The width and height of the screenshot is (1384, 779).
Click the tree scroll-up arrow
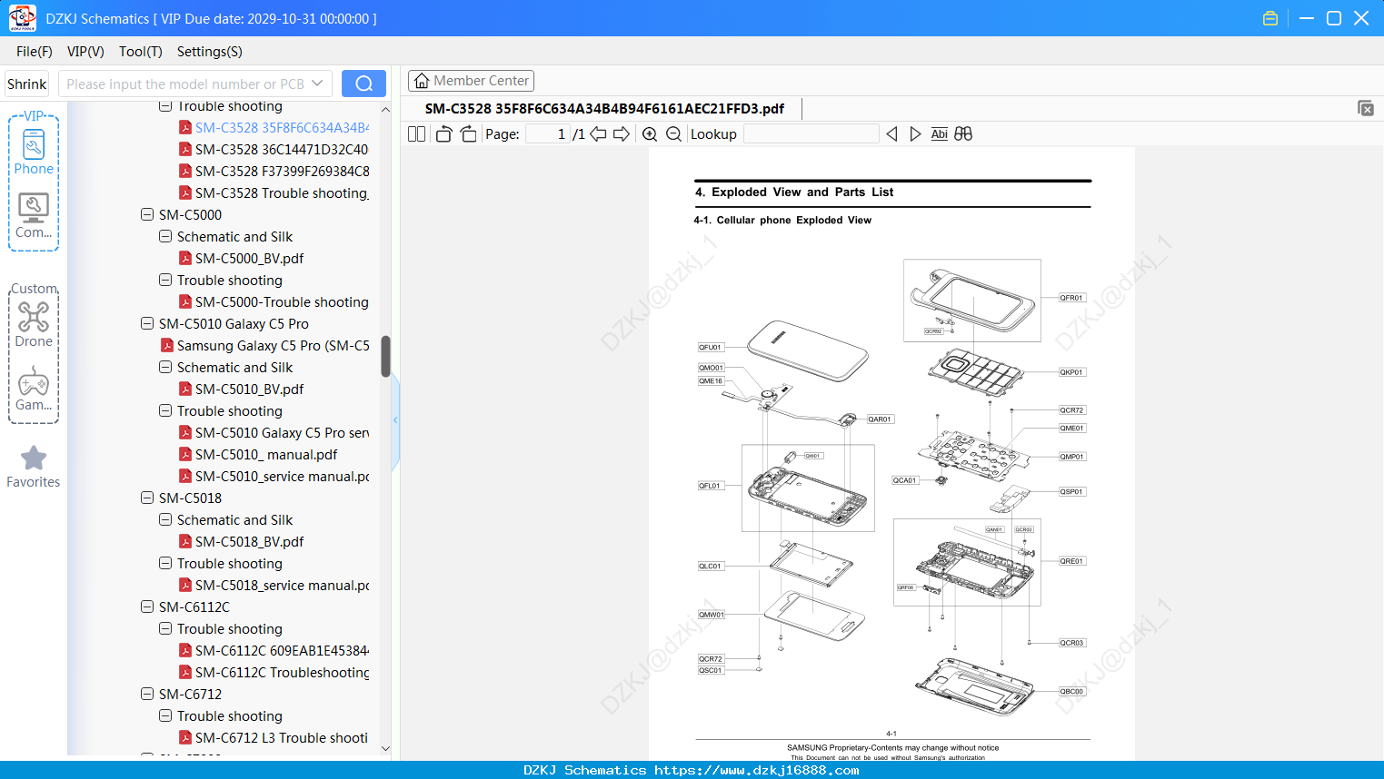click(385, 110)
